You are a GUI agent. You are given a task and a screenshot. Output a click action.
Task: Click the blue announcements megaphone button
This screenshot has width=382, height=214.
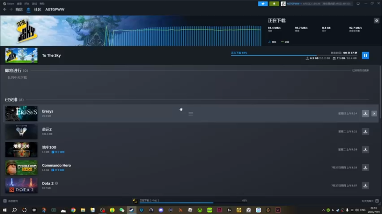point(263,4)
